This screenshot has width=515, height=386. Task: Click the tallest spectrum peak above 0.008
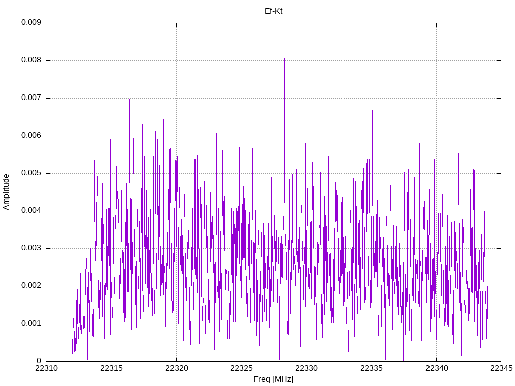coord(285,59)
